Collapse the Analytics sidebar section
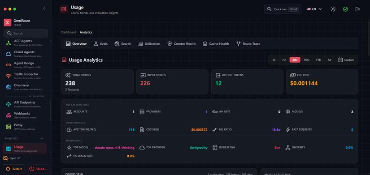Image resolution: width=370 pixels, height=175 pixels. (42, 138)
